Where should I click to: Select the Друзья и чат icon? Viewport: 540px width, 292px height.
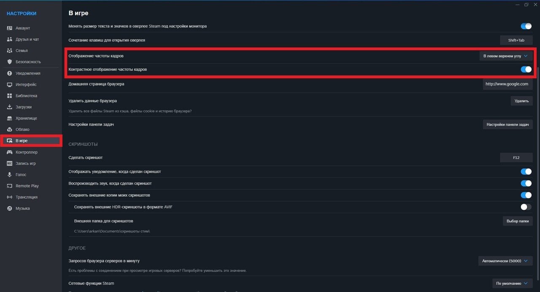click(x=9, y=39)
